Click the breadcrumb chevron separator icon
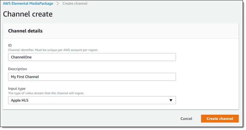The image size is (246, 130). click(x=58, y=3)
